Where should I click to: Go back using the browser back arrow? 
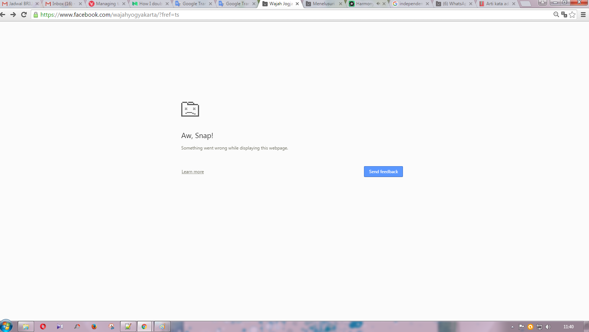pos(3,15)
